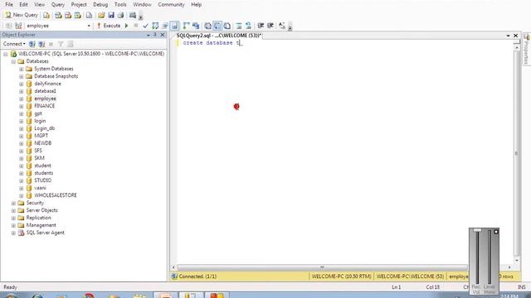The height and width of the screenshot is (298, 531).
Task: Open the File menu
Action: 9,4
